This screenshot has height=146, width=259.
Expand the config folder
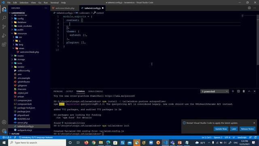20,19
